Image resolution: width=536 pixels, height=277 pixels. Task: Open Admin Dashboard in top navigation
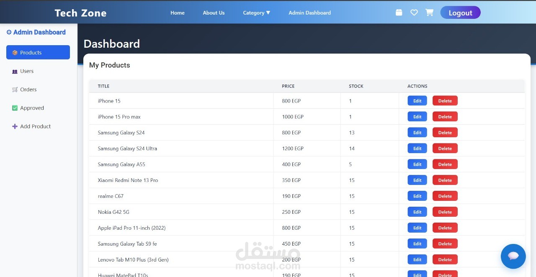(309, 13)
